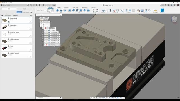180x101 pixels.
Task: Open the user account name menu
Action: 6,5
